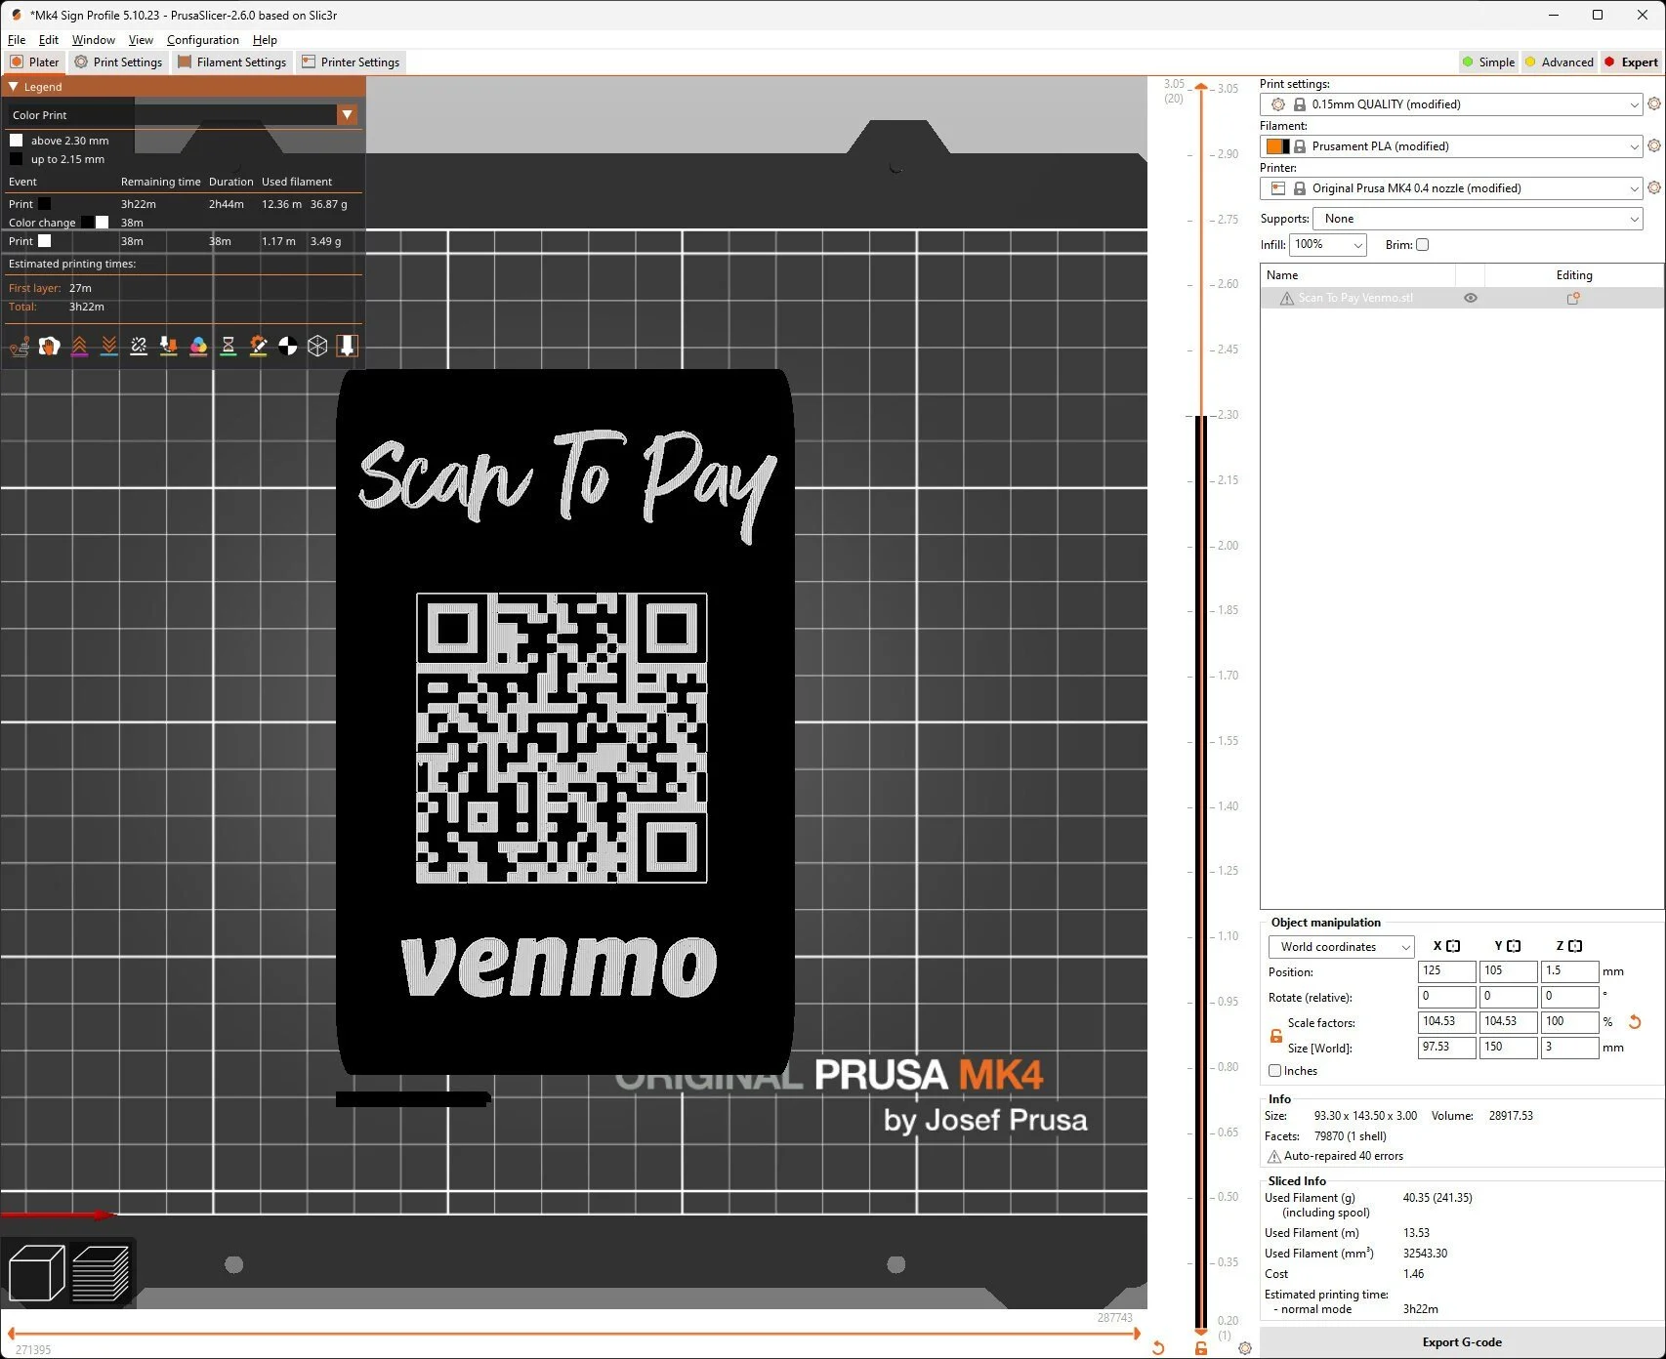
Task: Click white 'above 2.30 mm' legend swatch
Action: [16, 141]
